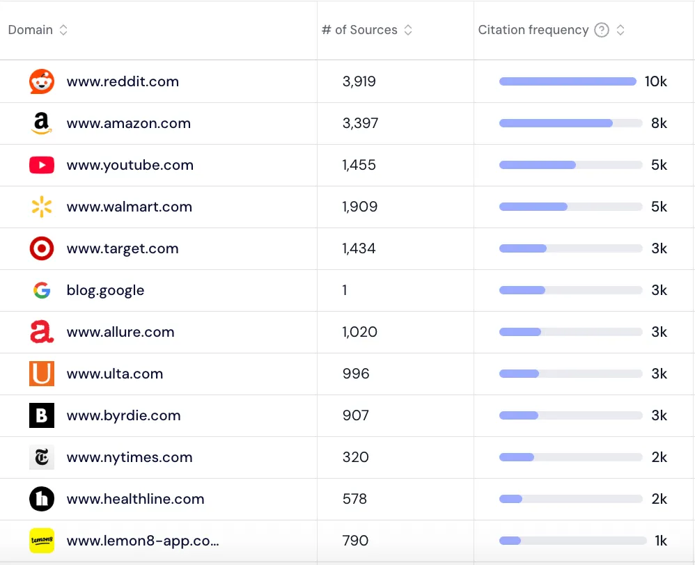695x565 pixels.
Task: Click the Byrdie black B icon
Action: tap(42, 415)
